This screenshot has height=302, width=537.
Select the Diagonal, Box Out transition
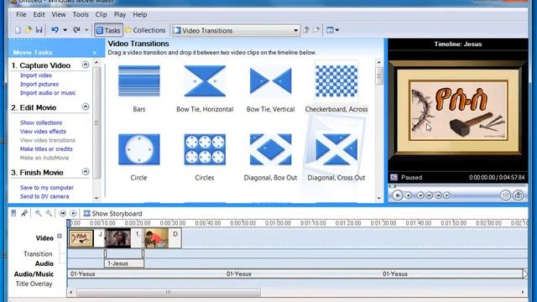[x=270, y=149]
